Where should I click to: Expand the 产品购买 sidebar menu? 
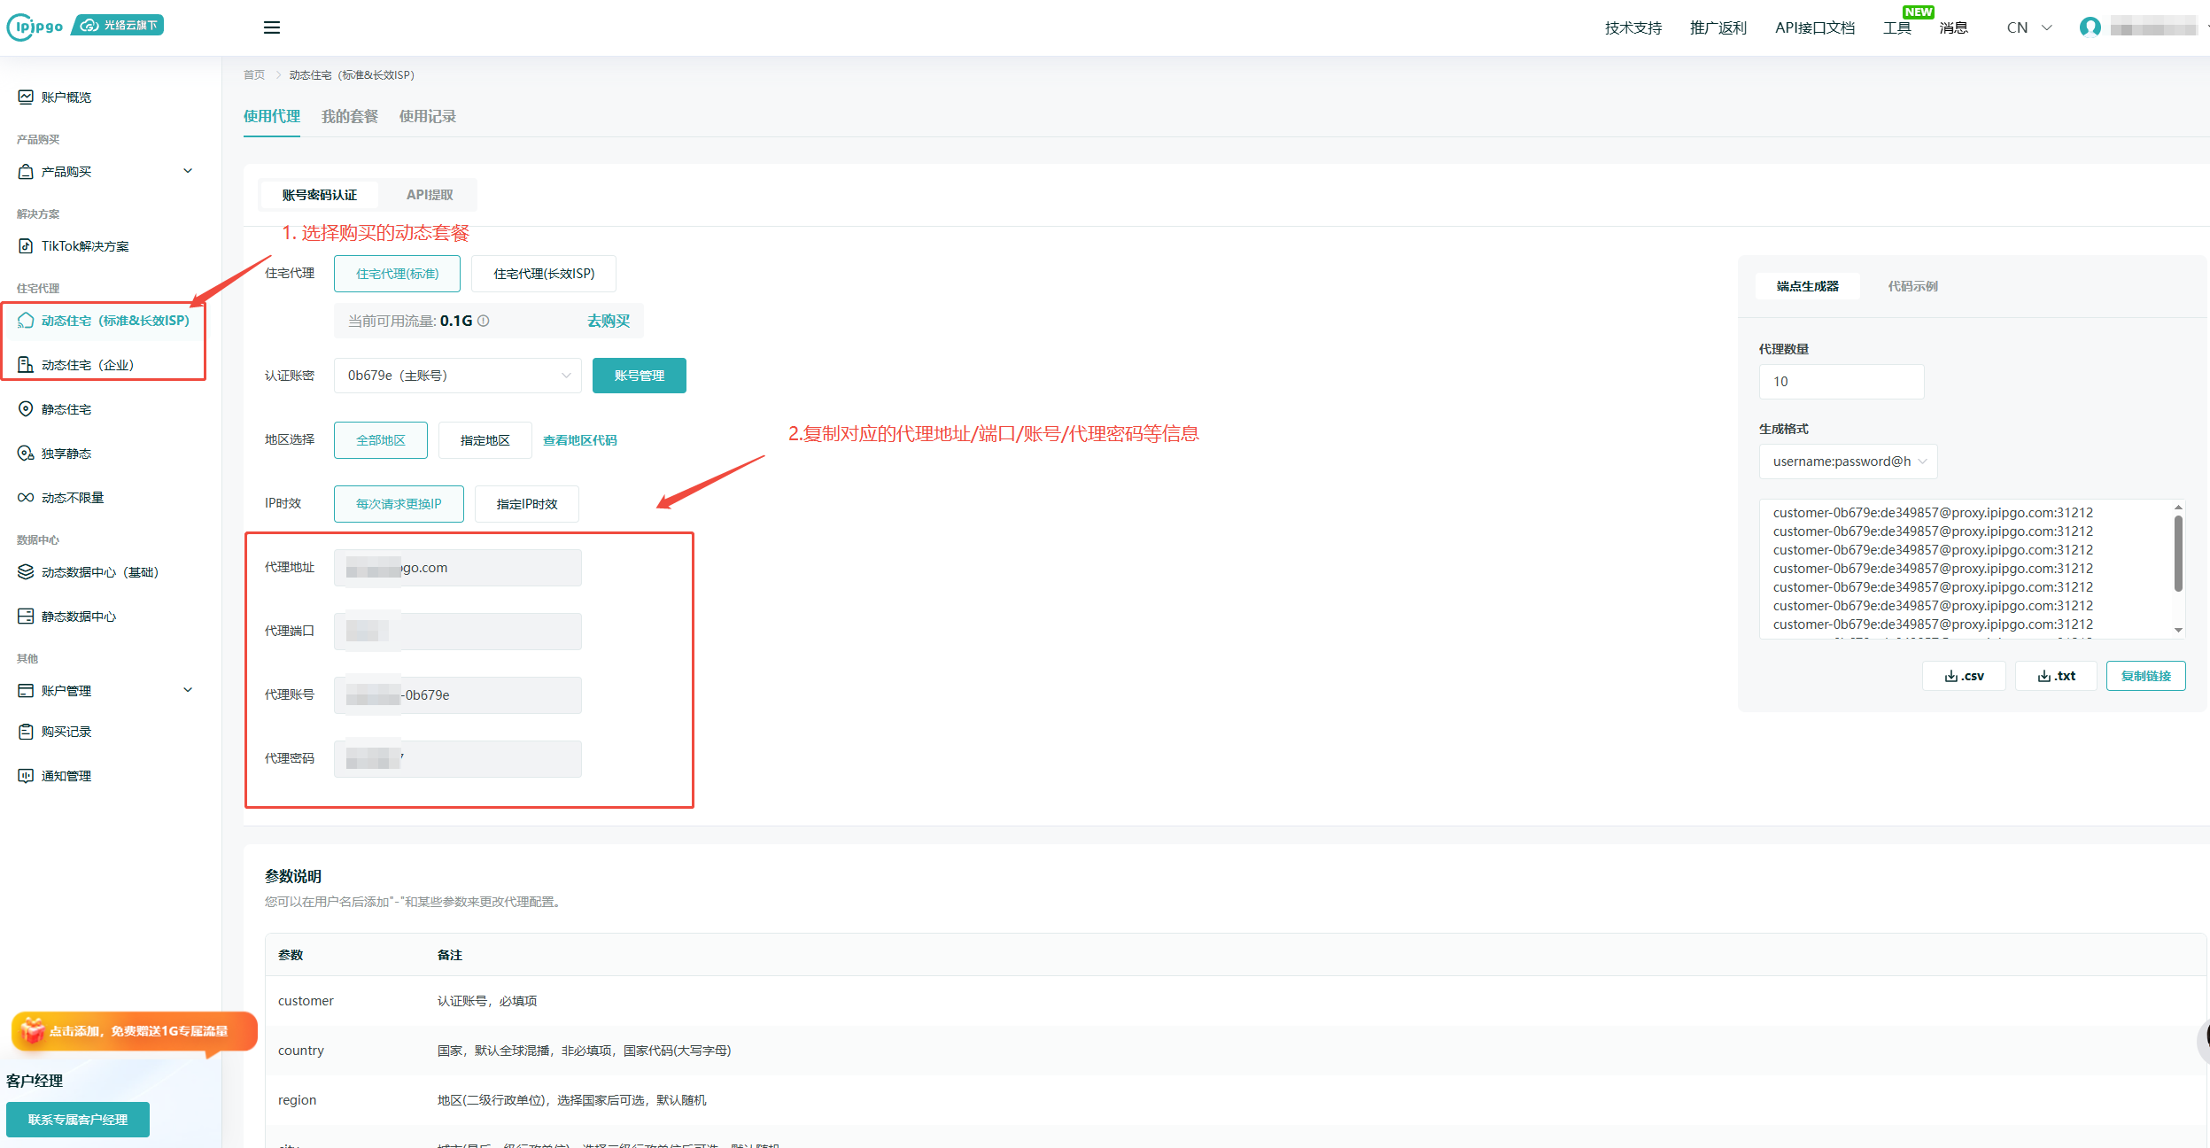click(106, 172)
